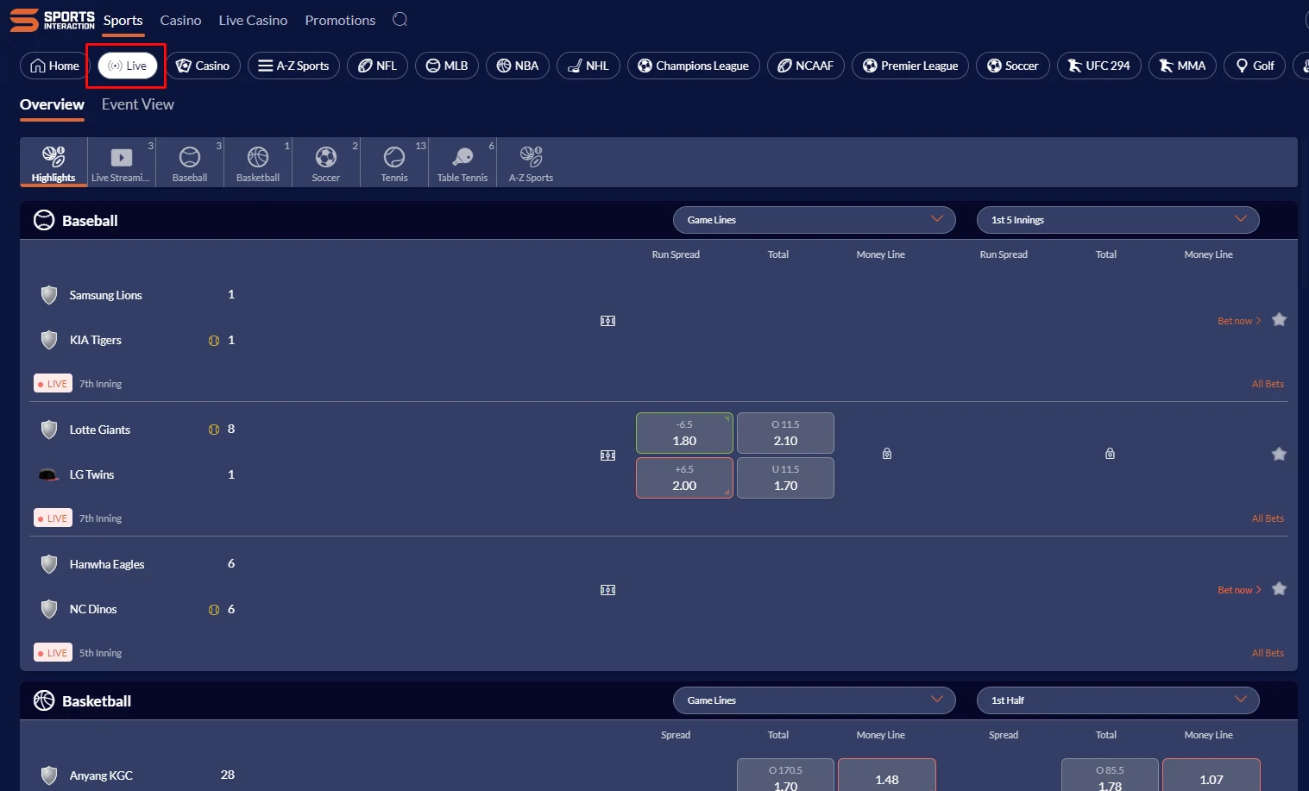The height and width of the screenshot is (791, 1309).
Task: Favorite the Samsung Lions vs KIA Tigers game
Action: (1279, 320)
